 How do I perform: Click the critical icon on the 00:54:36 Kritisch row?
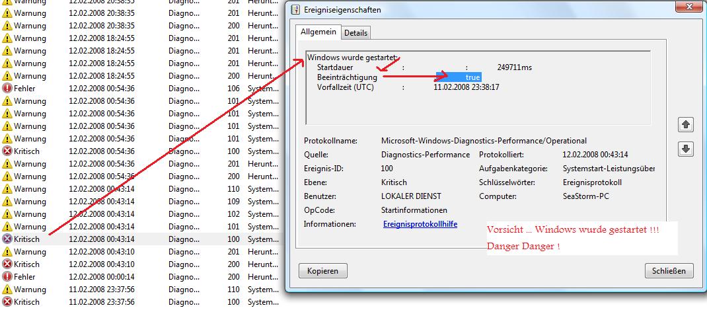pos(7,151)
